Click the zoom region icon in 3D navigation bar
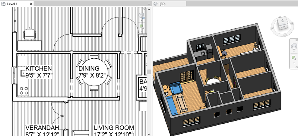 (x=294, y=58)
